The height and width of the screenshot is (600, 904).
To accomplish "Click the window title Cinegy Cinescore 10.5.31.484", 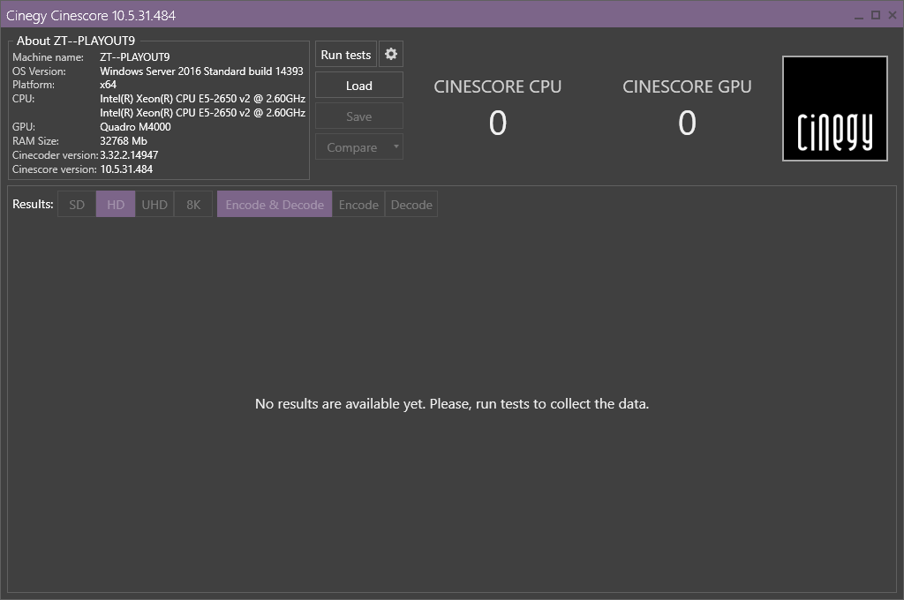I will coord(91,16).
